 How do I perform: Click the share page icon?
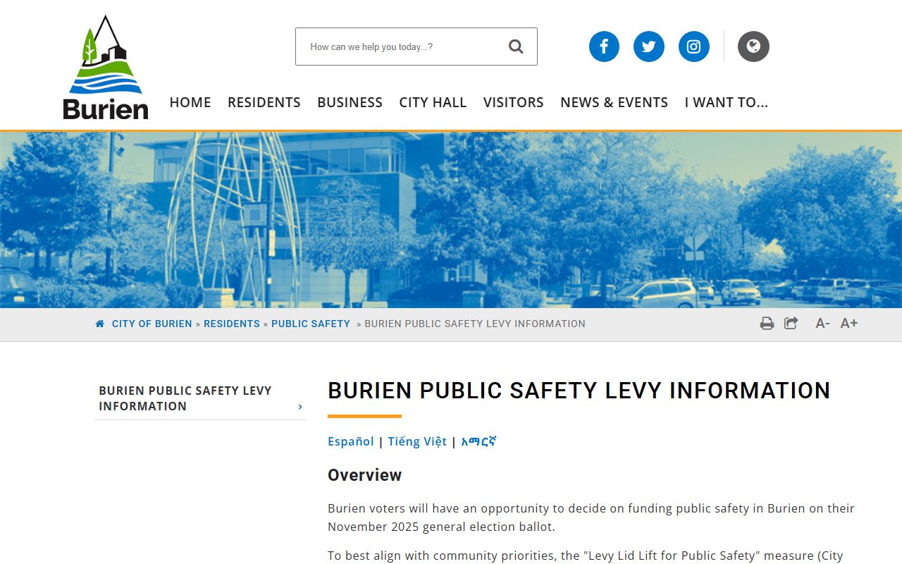point(791,324)
